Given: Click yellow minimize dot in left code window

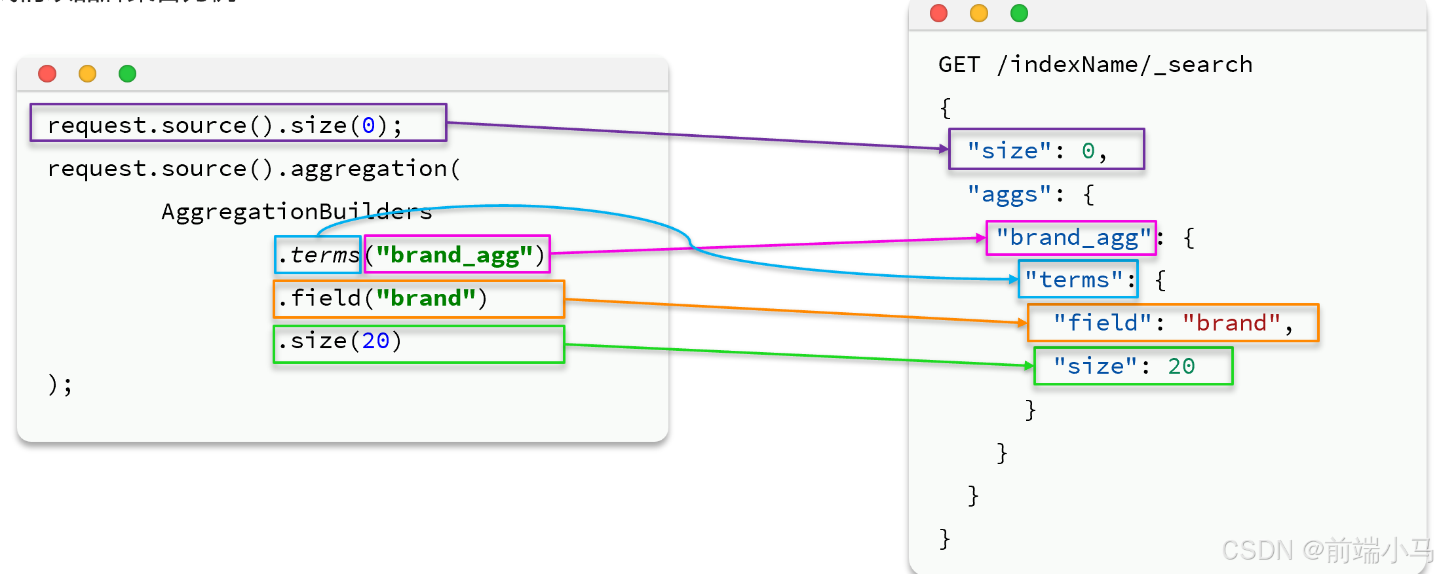Looking at the screenshot, I should coord(87,74).
